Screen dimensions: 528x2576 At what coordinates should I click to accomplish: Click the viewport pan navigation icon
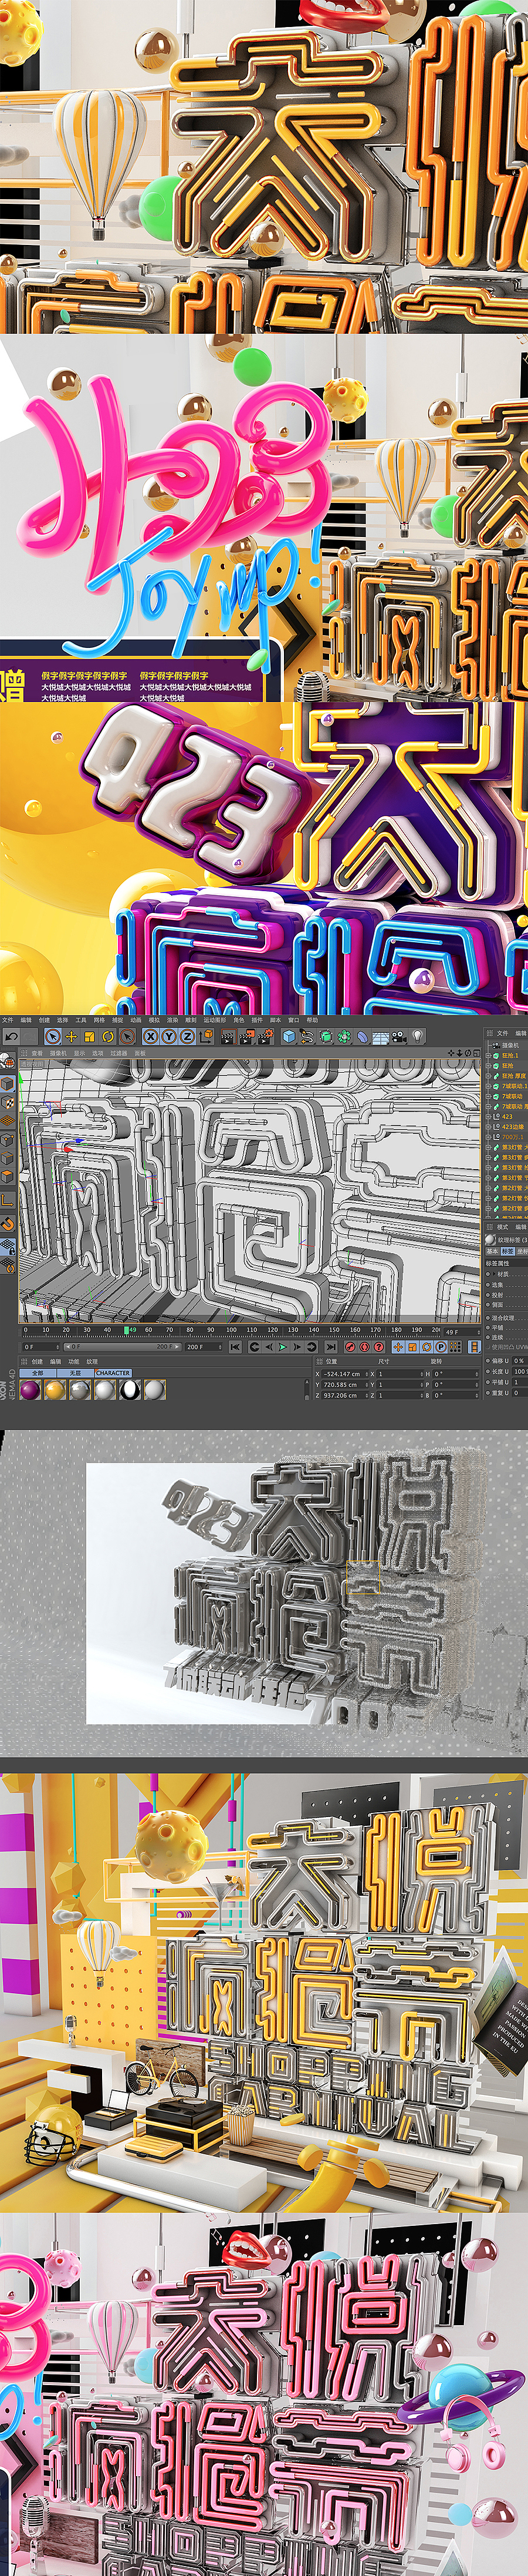pyautogui.click(x=451, y=1053)
